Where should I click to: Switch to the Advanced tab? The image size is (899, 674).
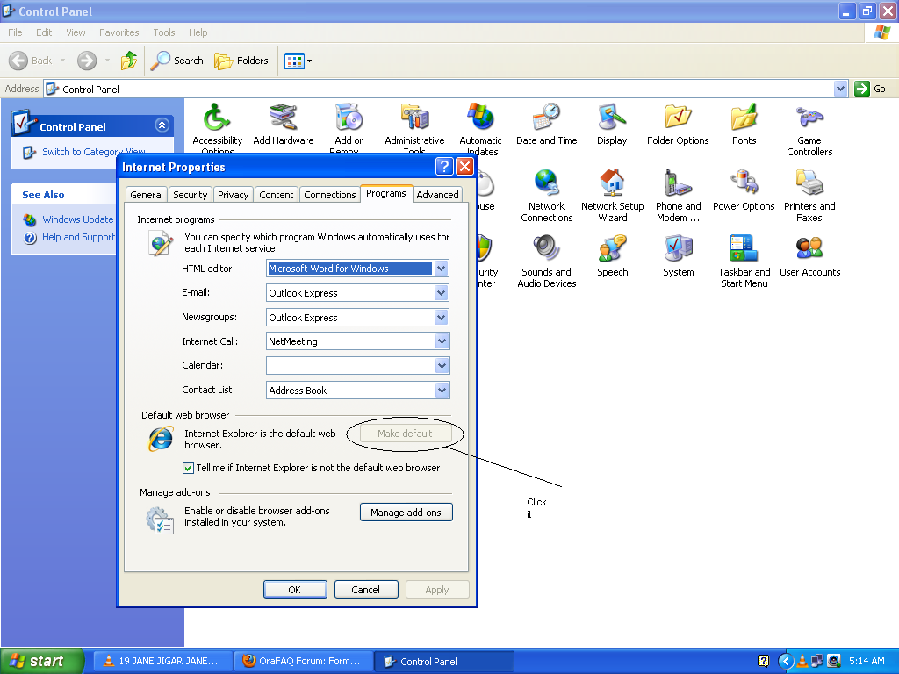pos(437,195)
